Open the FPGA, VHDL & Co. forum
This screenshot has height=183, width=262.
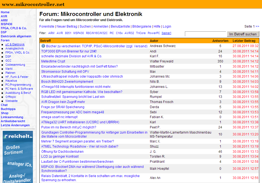tap(18, 52)
